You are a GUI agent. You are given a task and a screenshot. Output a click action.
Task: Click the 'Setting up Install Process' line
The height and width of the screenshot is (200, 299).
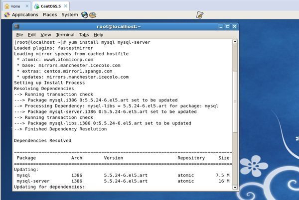(49, 83)
